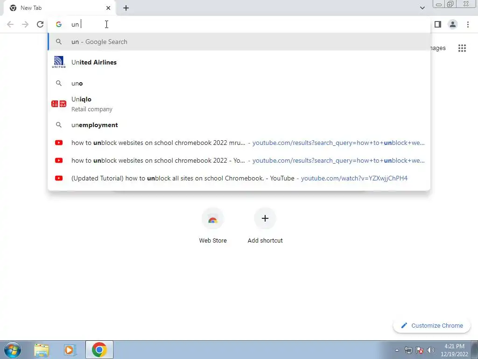Screen dimensions: 478x359
Task: Open the Images link at top right
Action: (438, 48)
